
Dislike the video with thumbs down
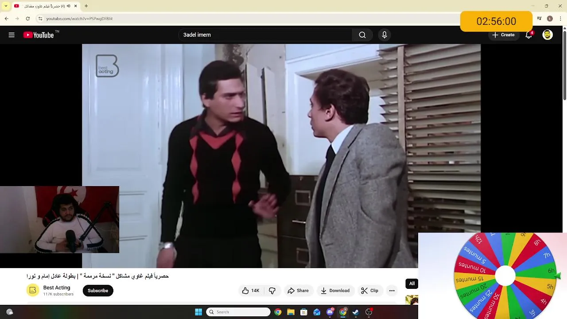[272, 291]
